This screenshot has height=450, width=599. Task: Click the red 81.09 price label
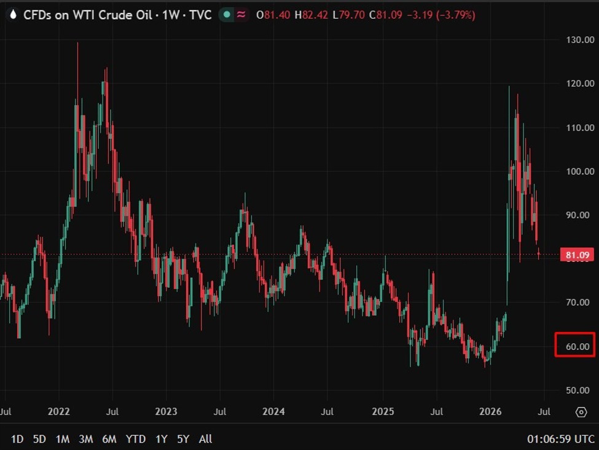point(577,255)
